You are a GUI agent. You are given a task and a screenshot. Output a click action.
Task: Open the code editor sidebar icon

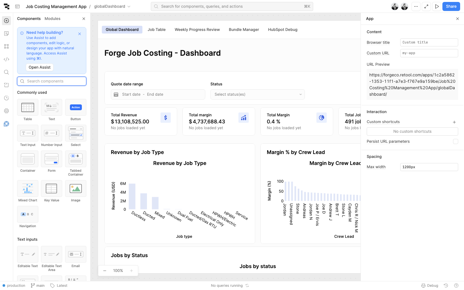pos(6,59)
